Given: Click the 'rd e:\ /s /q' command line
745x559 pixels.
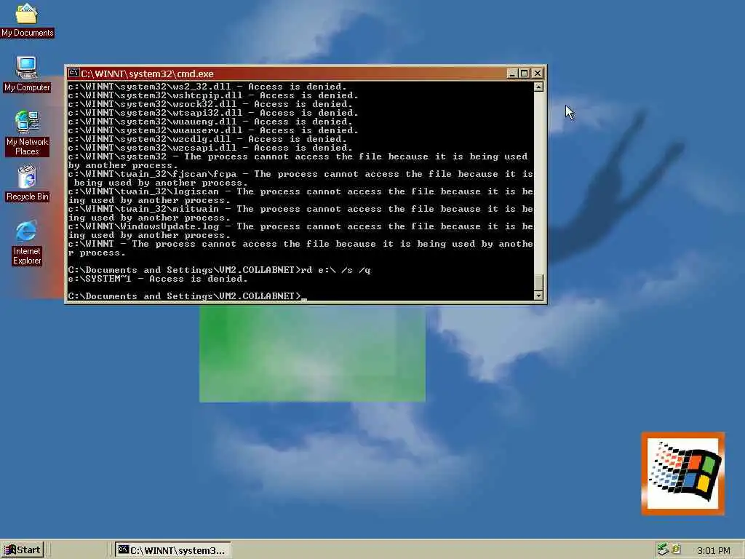Looking at the screenshot, I should [x=219, y=270].
